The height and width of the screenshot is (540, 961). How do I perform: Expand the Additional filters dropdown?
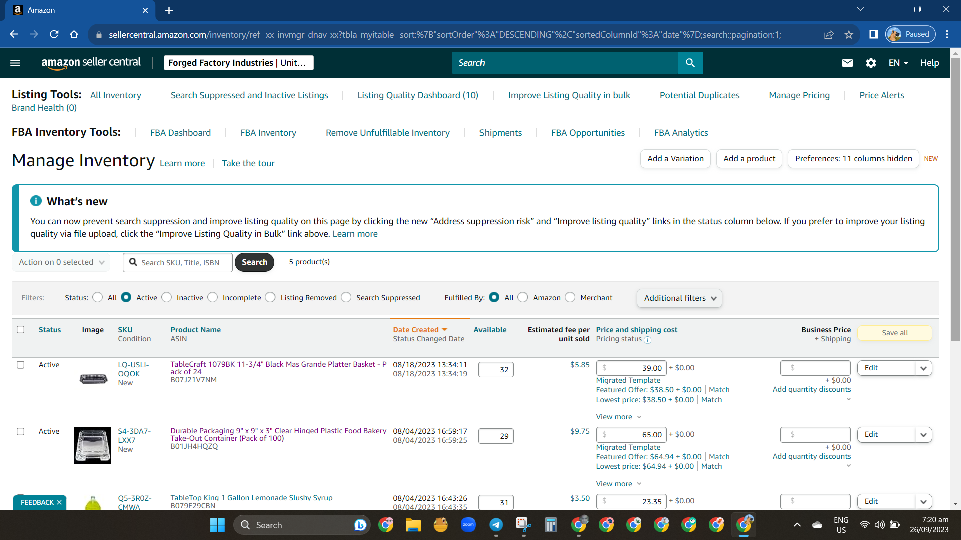[679, 298]
